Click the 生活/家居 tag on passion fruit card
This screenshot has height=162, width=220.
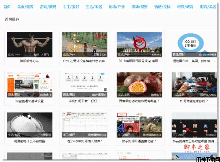pyautogui.click(x=124, y=95)
